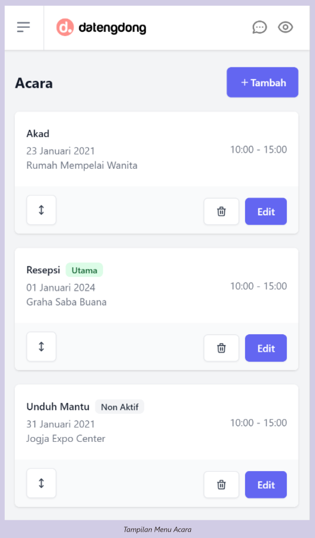Delete the Resepsi event using its trash icon
The width and height of the screenshot is (315, 538).
pos(221,348)
